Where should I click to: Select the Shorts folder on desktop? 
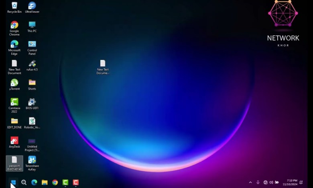click(32, 84)
